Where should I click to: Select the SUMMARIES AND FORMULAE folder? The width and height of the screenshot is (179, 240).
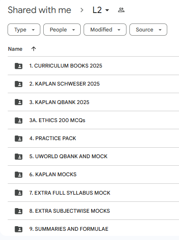(x=93, y=229)
